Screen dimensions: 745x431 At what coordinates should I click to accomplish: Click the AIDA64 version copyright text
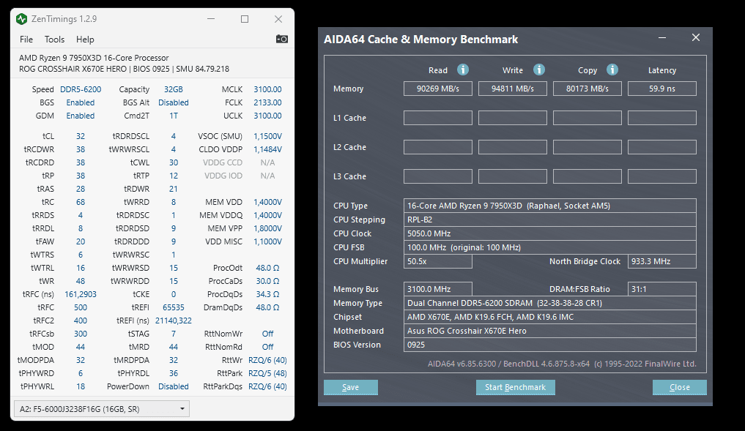coord(562,364)
